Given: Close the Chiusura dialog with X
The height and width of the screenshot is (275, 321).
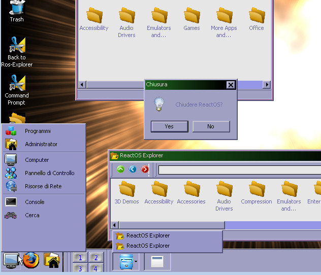Looking at the screenshot, I should pyautogui.click(x=231, y=85).
